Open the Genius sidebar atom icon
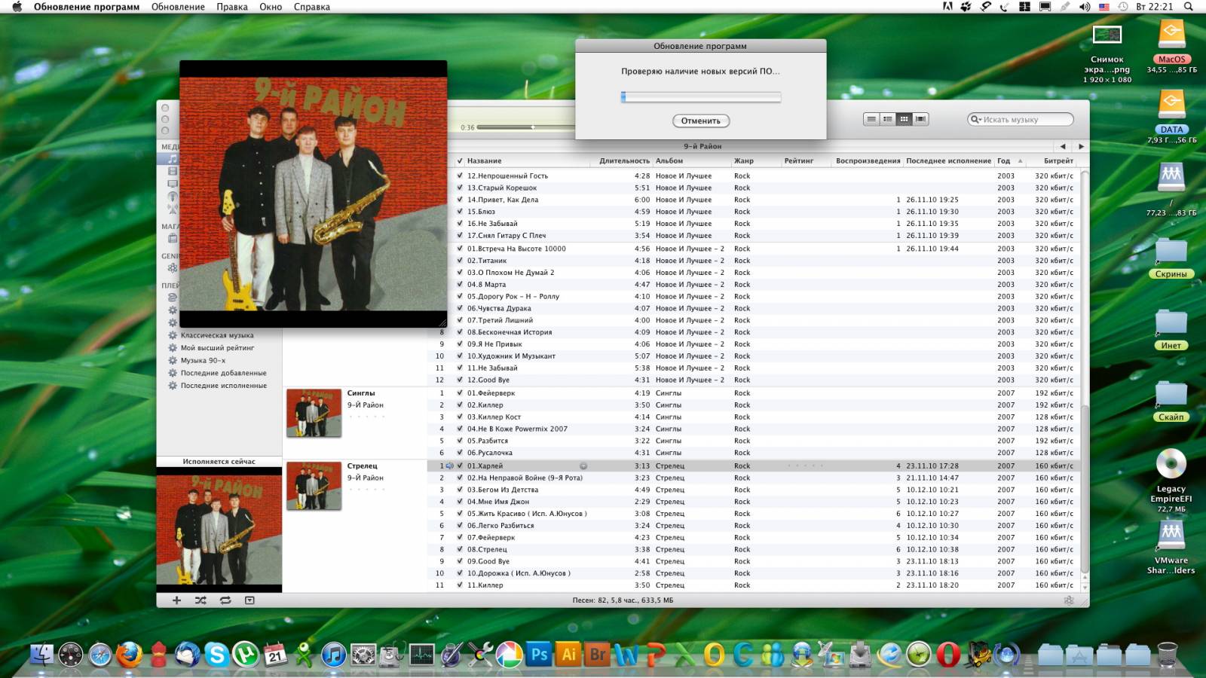 pyautogui.click(x=173, y=267)
